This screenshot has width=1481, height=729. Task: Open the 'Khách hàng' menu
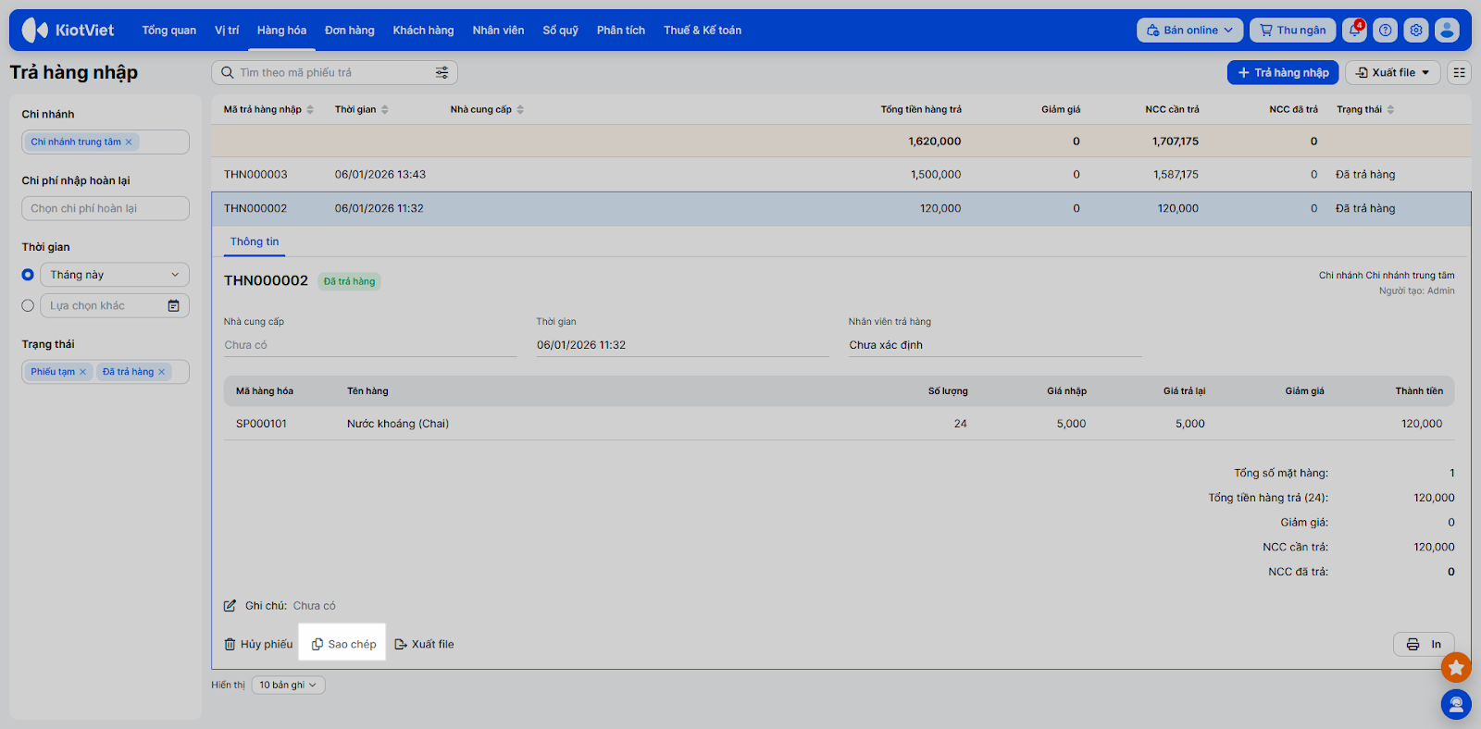point(423,31)
